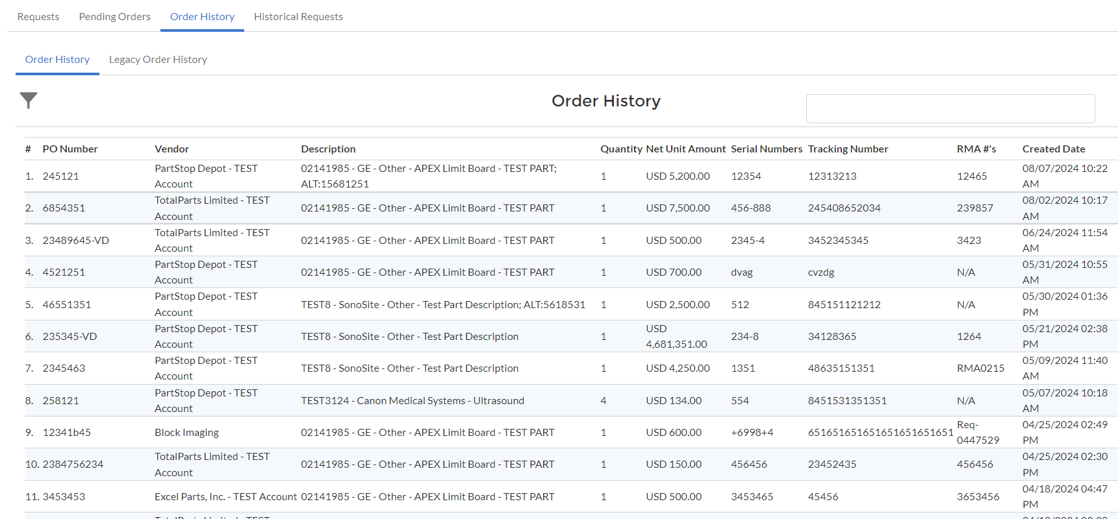Click the Created Date column header
1118x519 pixels.
(1053, 149)
